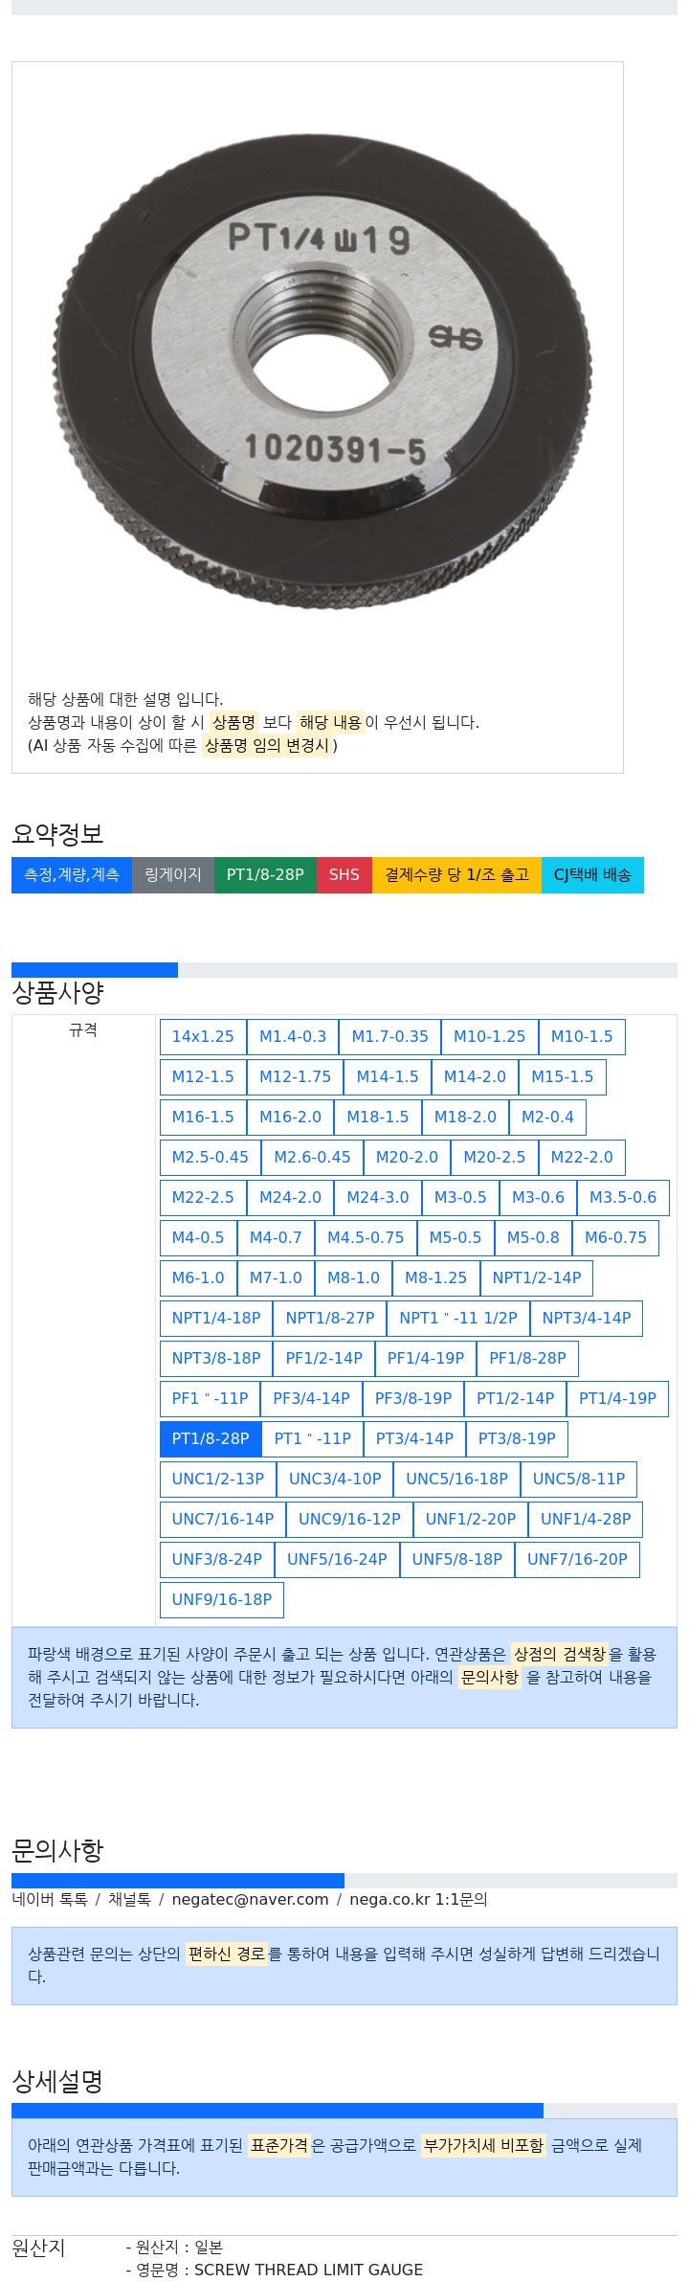
Task: Click the green PT1/8-28P summary tag
Action: [x=265, y=874]
